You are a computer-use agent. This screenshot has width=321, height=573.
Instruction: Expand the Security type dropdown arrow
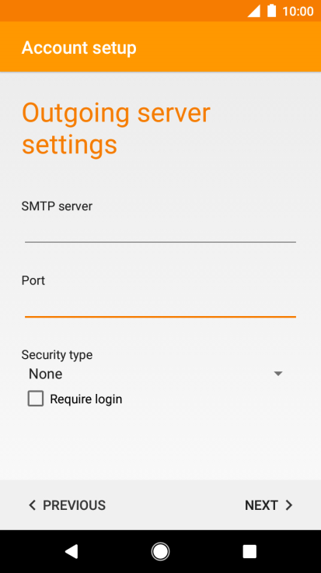tap(278, 374)
